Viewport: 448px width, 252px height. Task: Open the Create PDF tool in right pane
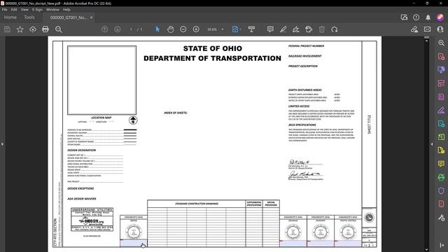[441, 56]
